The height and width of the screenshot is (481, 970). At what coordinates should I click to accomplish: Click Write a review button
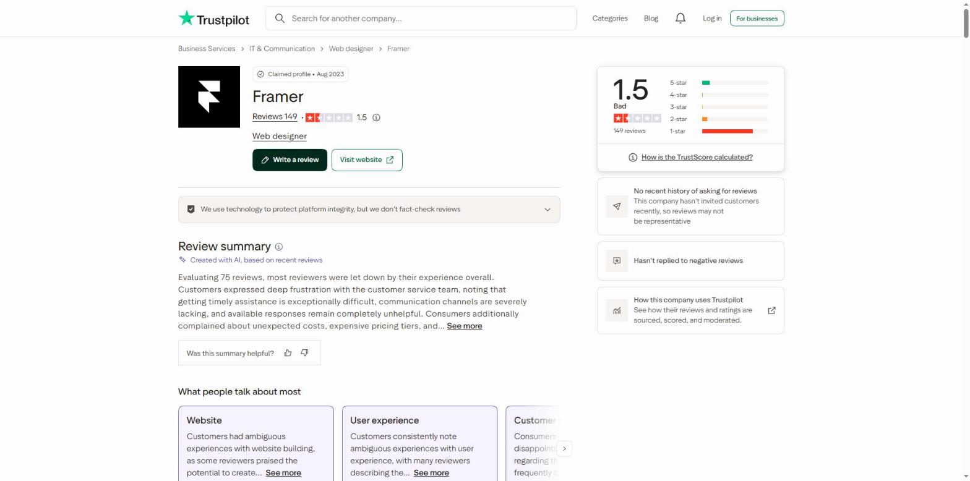pos(290,160)
